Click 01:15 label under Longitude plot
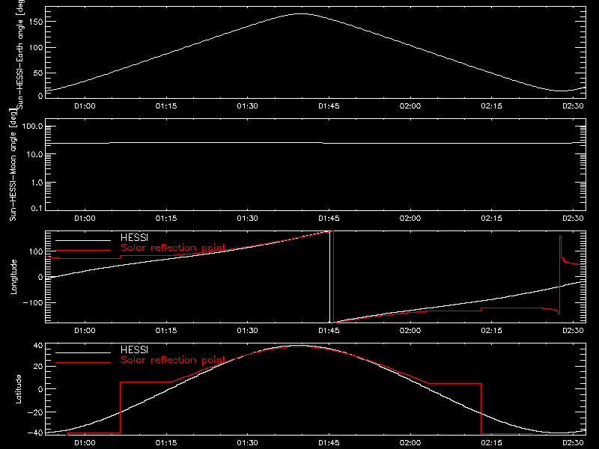 166,330
